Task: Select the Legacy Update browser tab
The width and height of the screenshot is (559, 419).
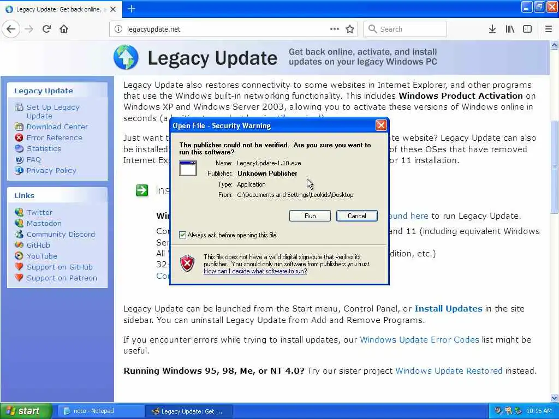Action: point(61,9)
